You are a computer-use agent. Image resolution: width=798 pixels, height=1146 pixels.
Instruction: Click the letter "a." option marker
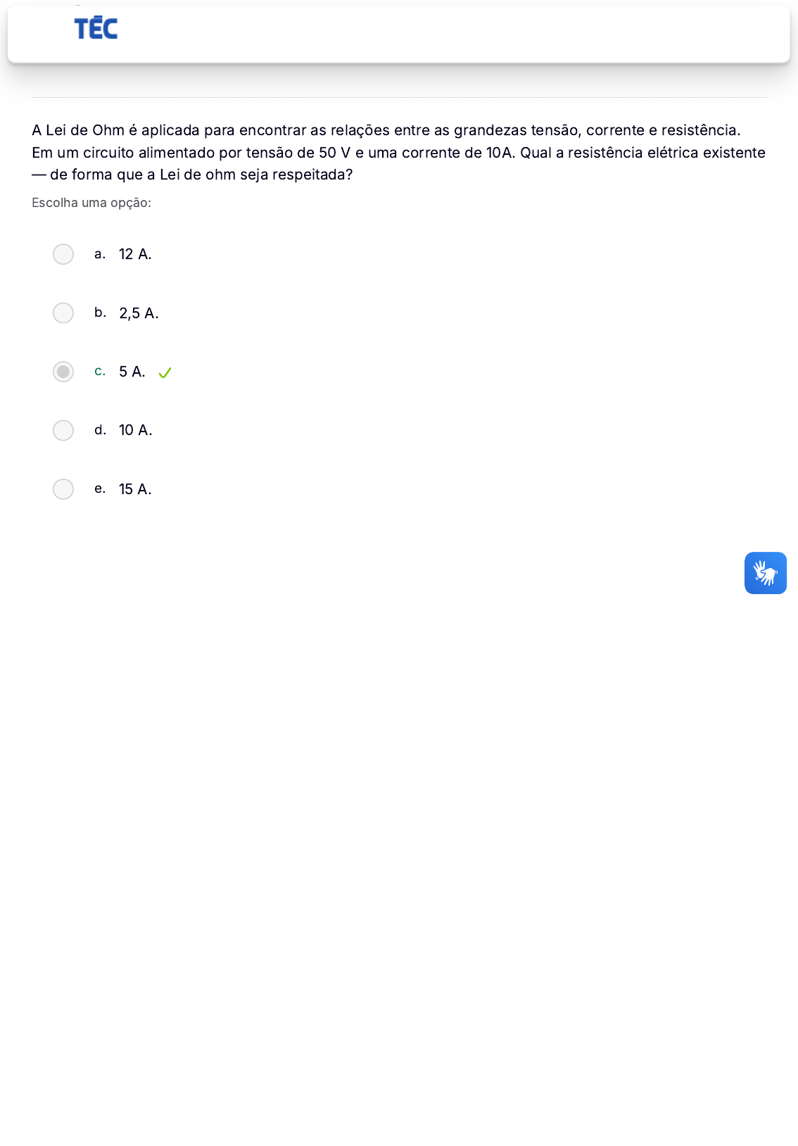point(100,254)
